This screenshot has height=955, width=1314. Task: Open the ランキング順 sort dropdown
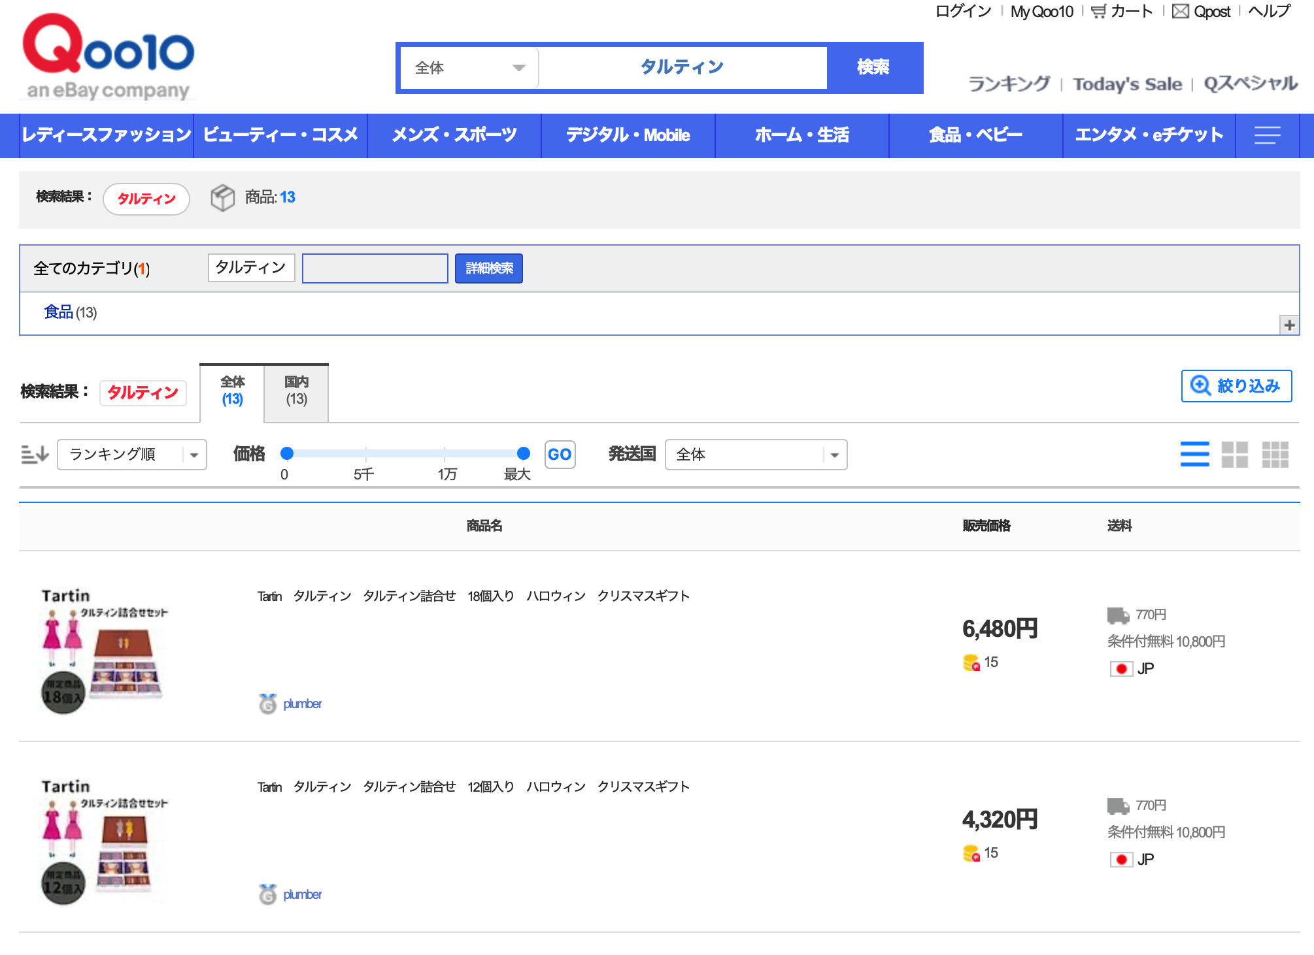[x=132, y=455]
